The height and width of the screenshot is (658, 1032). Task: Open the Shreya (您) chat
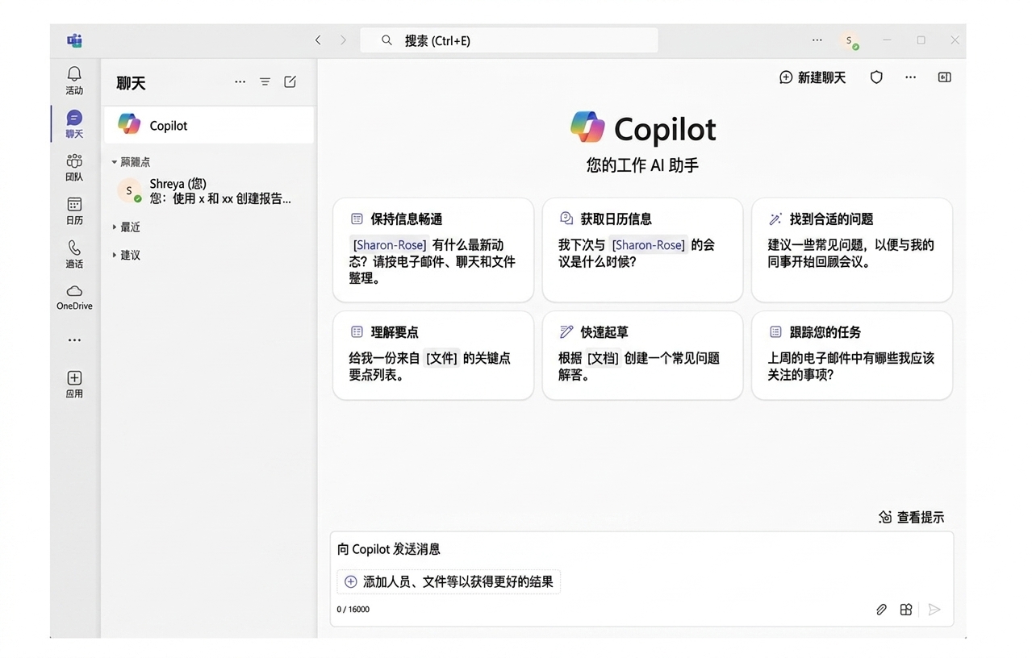pos(209,191)
